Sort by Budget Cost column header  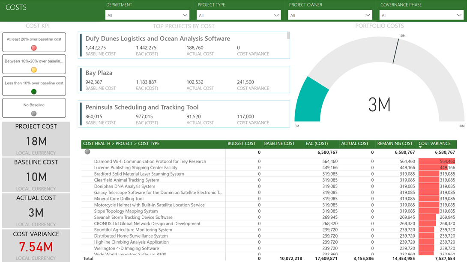click(242, 144)
